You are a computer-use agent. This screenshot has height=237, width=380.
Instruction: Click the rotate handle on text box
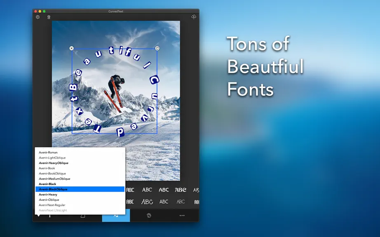(x=157, y=49)
